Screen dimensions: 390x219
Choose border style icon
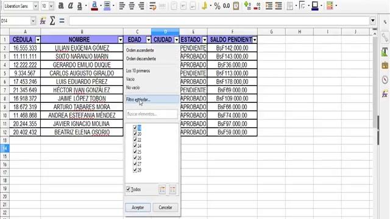302,5
